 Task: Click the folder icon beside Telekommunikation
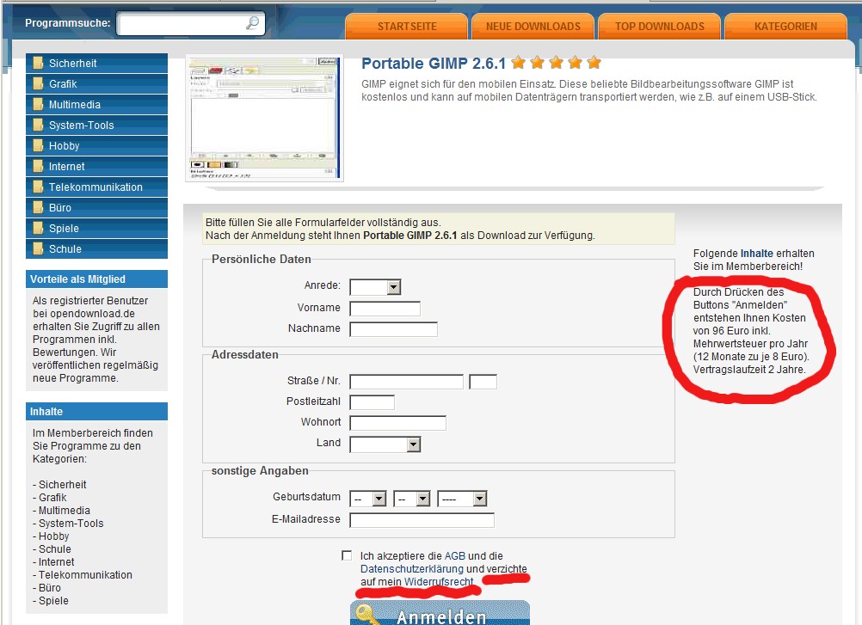38,187
